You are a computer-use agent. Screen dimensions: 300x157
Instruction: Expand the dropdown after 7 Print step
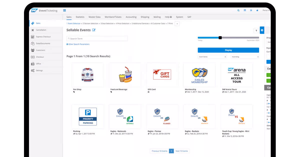(x=177, y=24)
